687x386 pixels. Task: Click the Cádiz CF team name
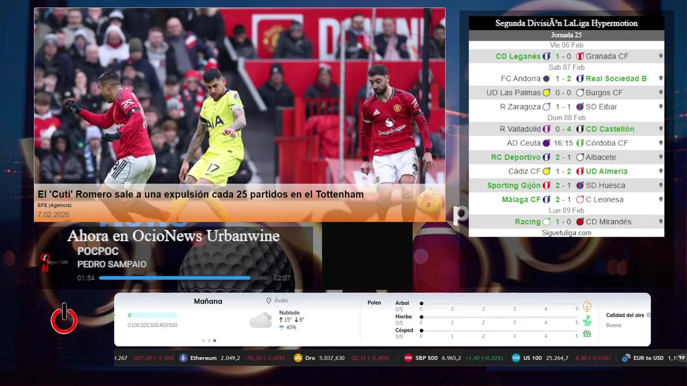click(x=524, y=171)
